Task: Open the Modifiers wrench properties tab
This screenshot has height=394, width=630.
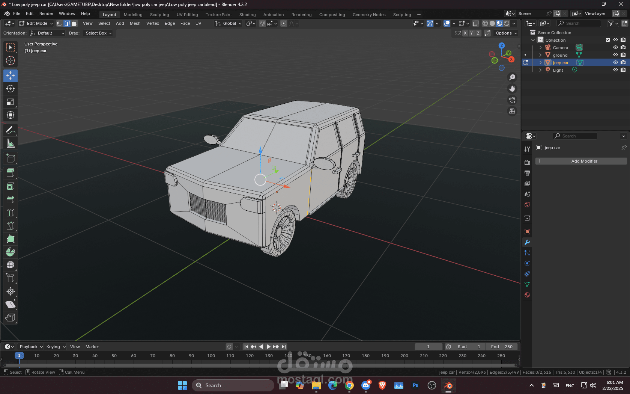Action: click(x=527, y=242)
